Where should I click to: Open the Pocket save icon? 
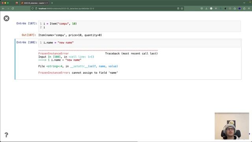[x=202, y=8]
